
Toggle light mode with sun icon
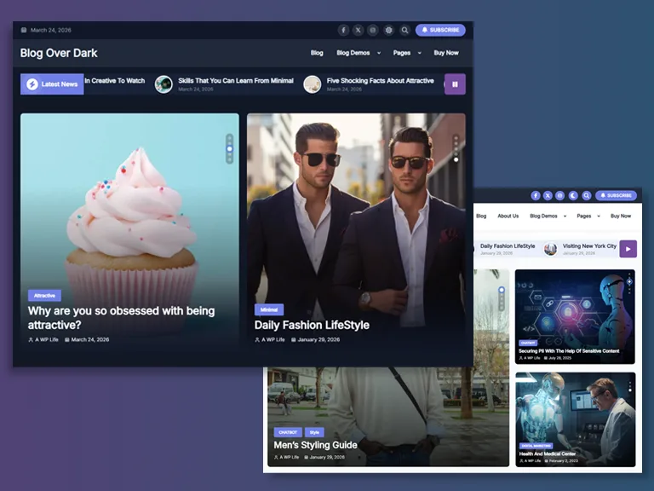tap(389, 30)
